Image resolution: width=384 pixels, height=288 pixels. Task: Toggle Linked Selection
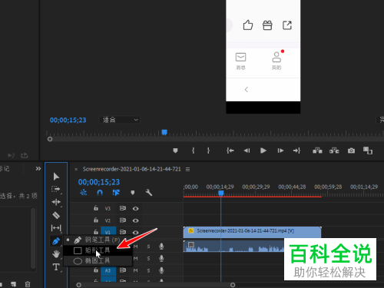(x=116, y=193)
